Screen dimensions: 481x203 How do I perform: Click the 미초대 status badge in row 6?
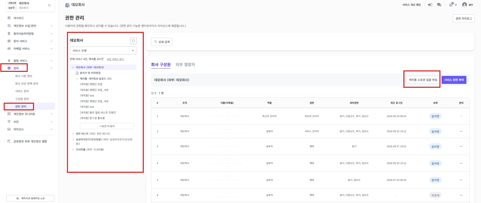pos(435,195)
